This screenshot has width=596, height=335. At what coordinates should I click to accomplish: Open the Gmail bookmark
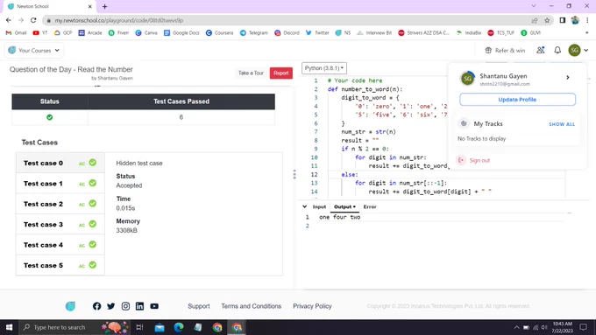coord(16,33)
